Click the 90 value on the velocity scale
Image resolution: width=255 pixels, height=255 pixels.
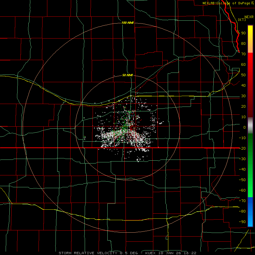point(243,33)
